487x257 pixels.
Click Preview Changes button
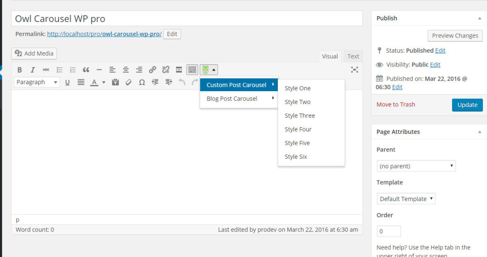coord(455,35)
